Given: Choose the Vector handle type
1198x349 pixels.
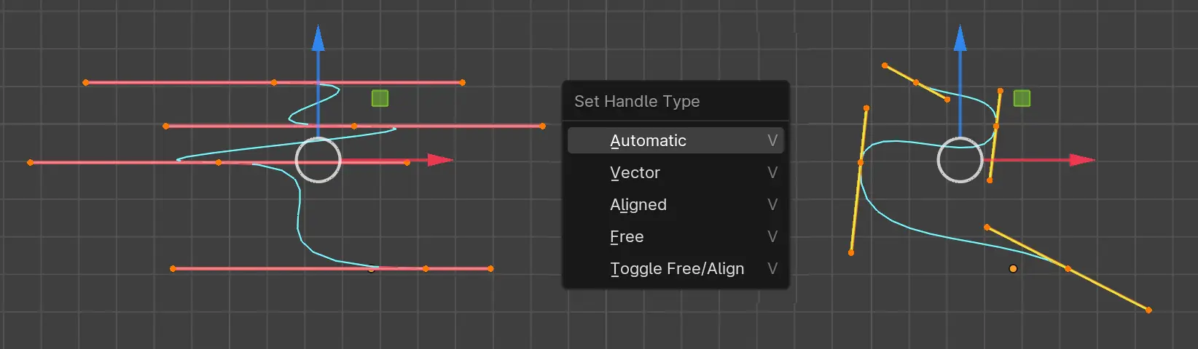Looking at the screenshot, I should 635,172.
